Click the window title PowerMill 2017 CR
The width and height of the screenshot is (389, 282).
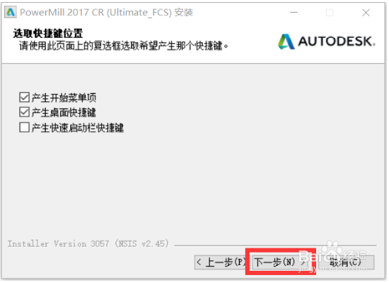coord(106,13)
